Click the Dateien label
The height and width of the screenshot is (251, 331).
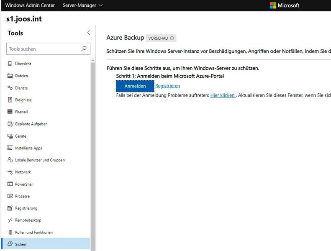click(x=21, y=76)
